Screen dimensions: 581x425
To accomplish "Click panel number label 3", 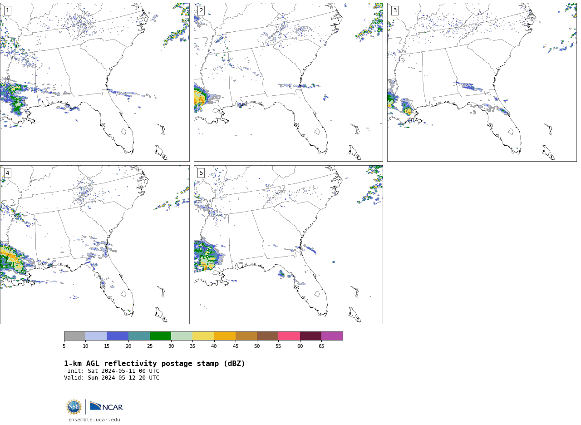I will tap(394, 10).
